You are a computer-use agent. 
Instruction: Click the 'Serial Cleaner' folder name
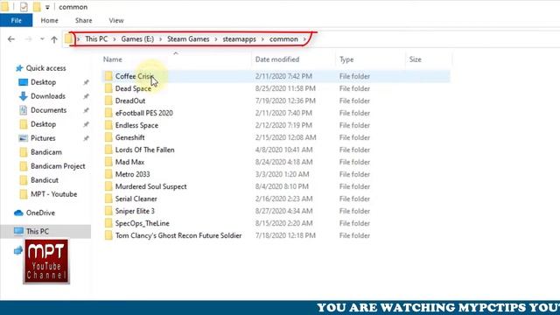(x=136, y=199)
